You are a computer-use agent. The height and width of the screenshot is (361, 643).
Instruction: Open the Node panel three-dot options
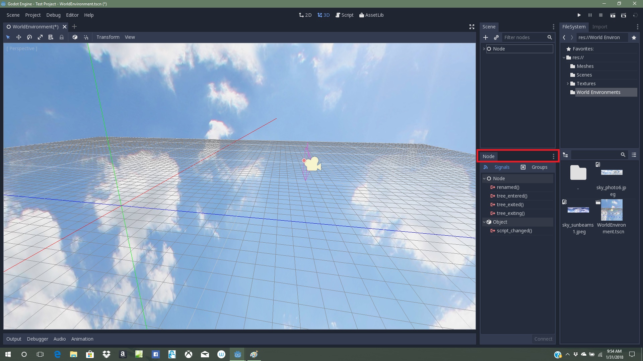click(553, 156)
